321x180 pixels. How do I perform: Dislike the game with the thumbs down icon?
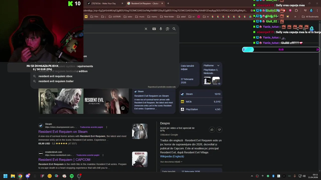(x=219, y=129)
